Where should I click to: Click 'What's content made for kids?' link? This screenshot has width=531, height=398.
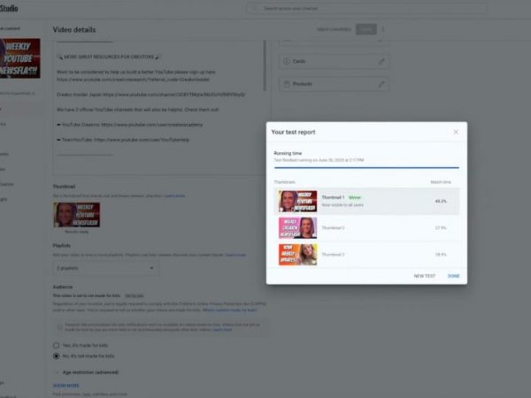(230, 310)
